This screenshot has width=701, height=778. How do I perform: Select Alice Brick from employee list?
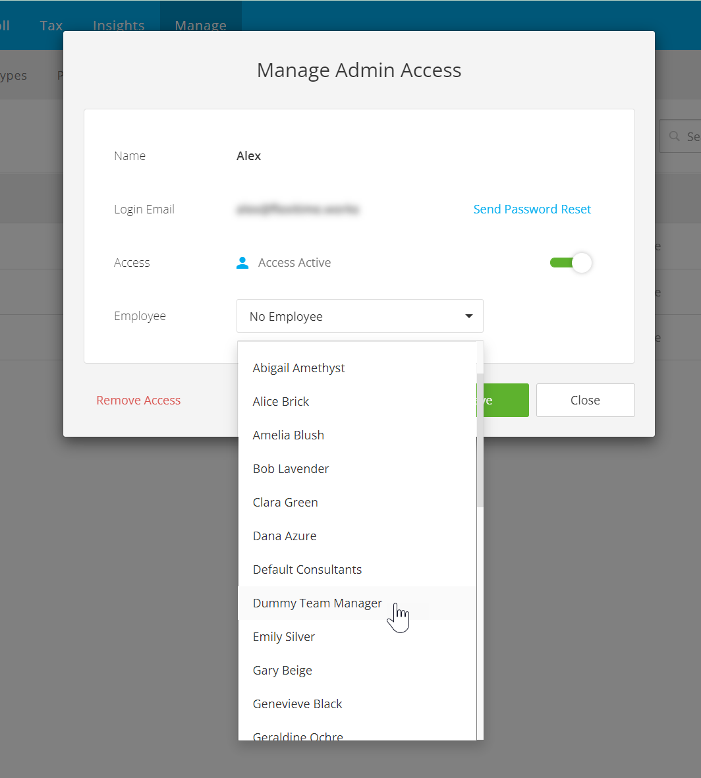click(357, 401)
